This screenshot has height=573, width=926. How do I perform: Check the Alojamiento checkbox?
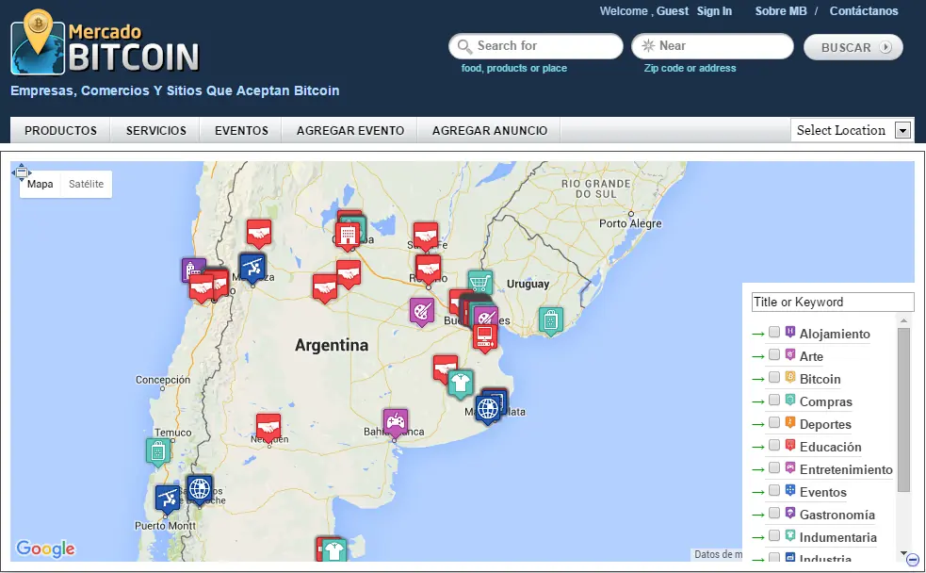coord(773,332)
